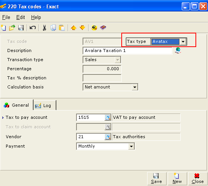Click globe translation icon beside Description
Image resolution: width=208 pixels, height=186 pixels.
coord(178,50)
